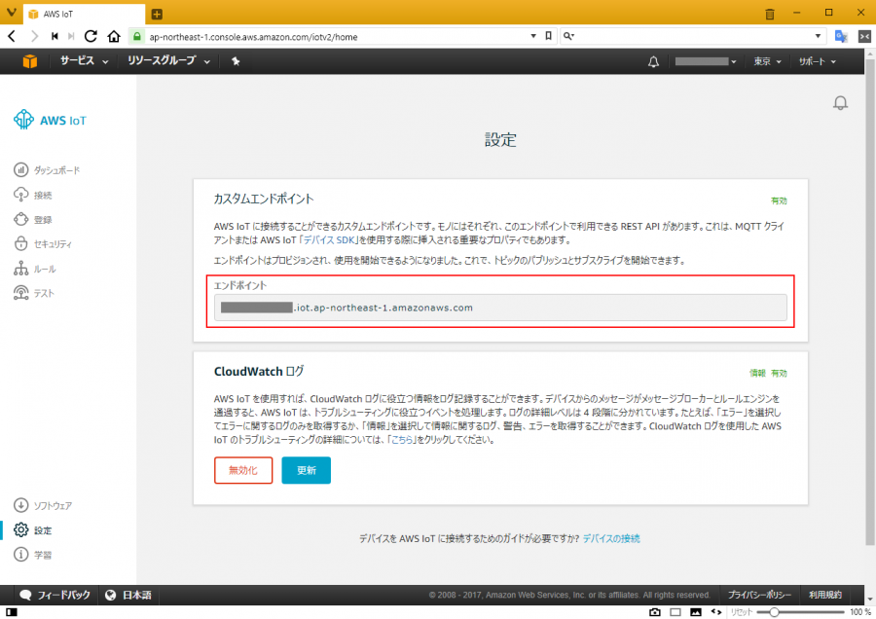Change language via the 日本語 button
This screenshot has height=619, width=876.
coord(129,595)
